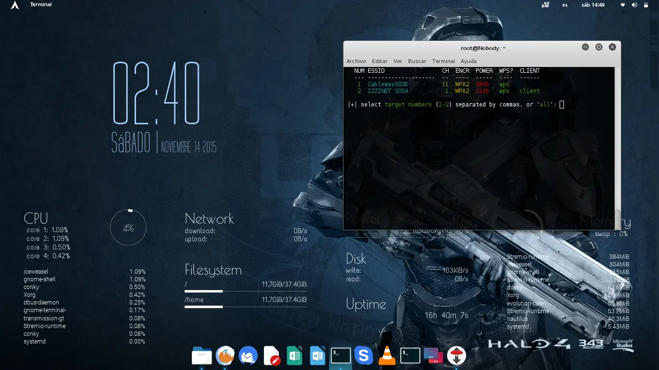
Task: Click the '21db' power value
Action: (x=482, y=91)
